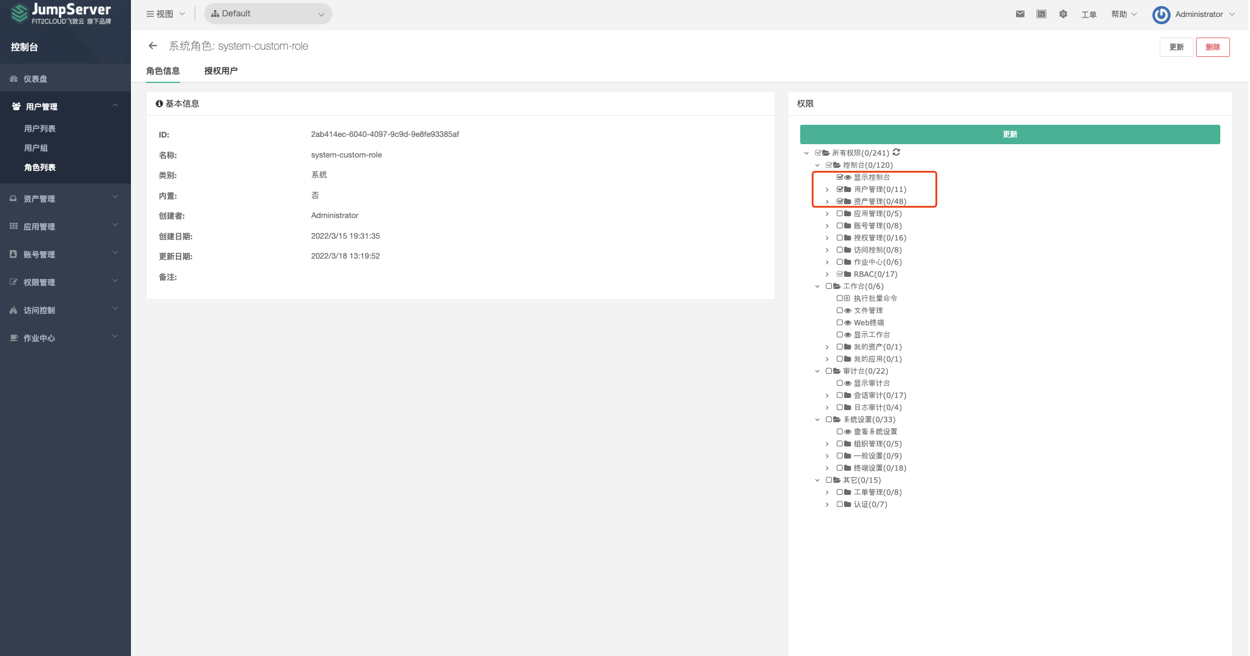This screenshot has height=656, width=1250.
Task: Click the JumpServer logo
Action: pos(61,13)
